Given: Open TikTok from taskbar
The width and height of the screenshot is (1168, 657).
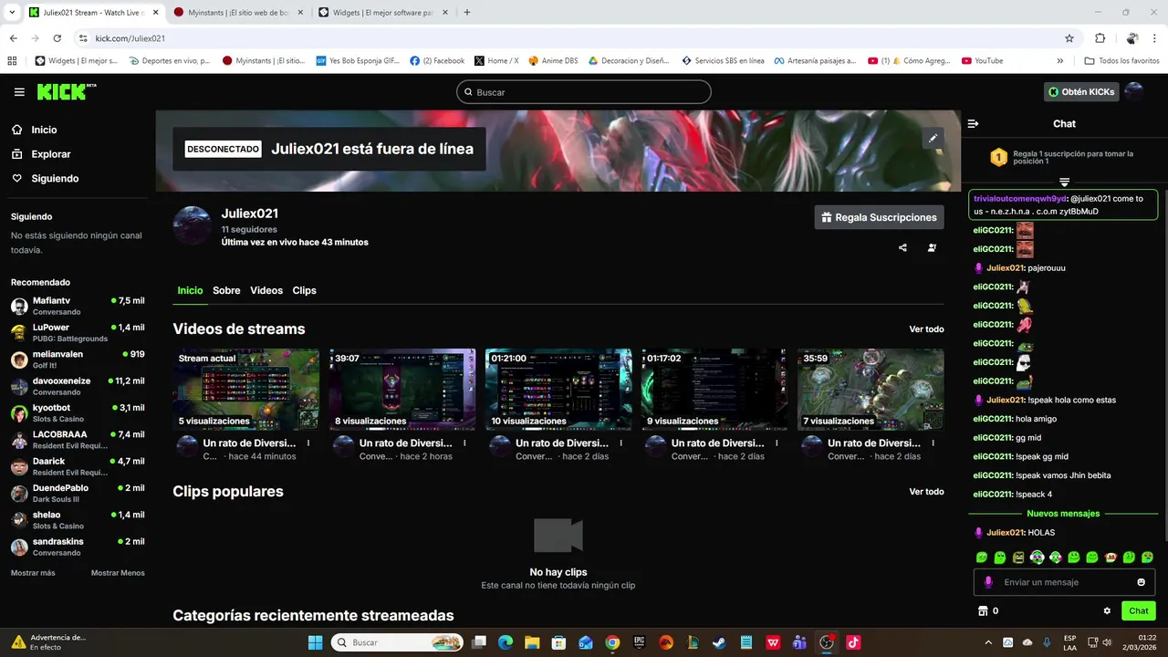Looking at the screenshot, I should 853,642.
